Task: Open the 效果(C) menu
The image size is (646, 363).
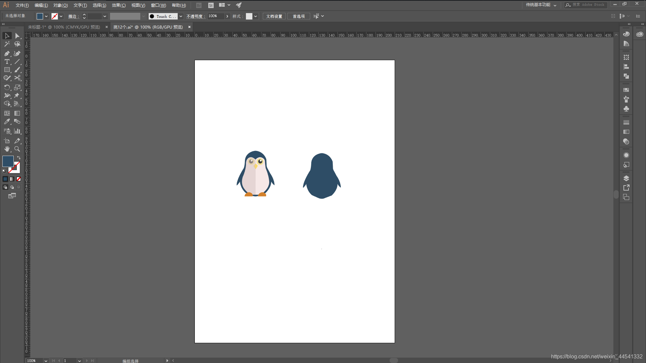Action: tap(119, 5)
